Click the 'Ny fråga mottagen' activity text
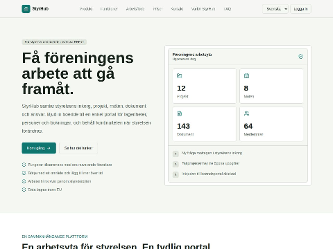 coord(212,153)
